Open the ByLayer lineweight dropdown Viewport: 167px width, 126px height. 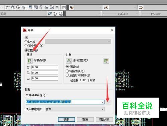[x=154, y=14]
